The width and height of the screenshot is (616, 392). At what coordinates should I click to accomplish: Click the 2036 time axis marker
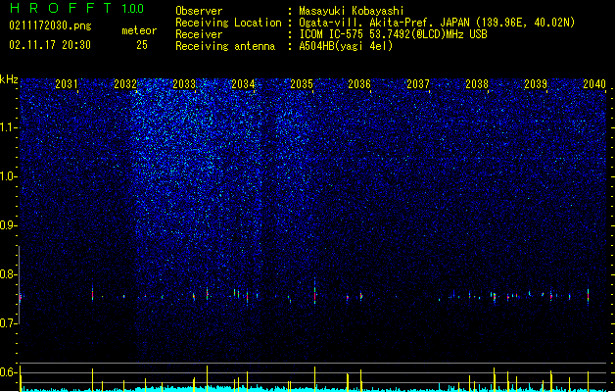click(x=359, y=83)
